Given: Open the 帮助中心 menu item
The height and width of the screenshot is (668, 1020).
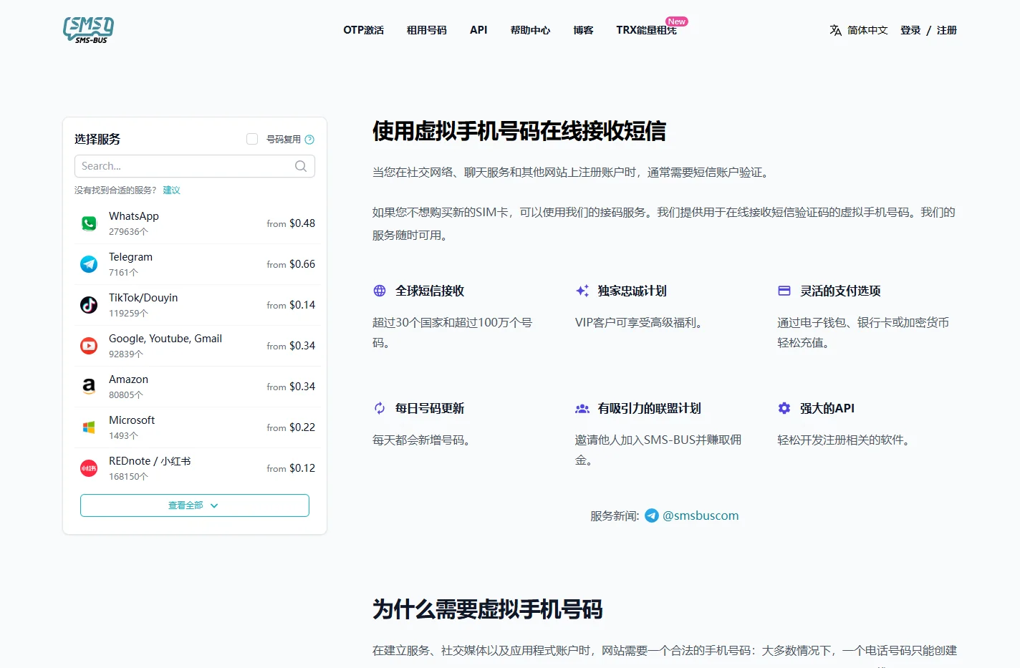Looking at the screenshot, I should pyautogui.click(x=530, y=30).
